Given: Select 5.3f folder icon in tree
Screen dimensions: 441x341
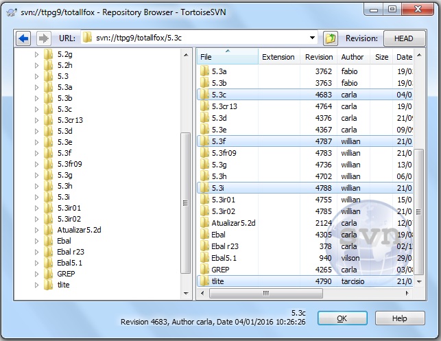Looking at the screenshot, I should (49, 153).
